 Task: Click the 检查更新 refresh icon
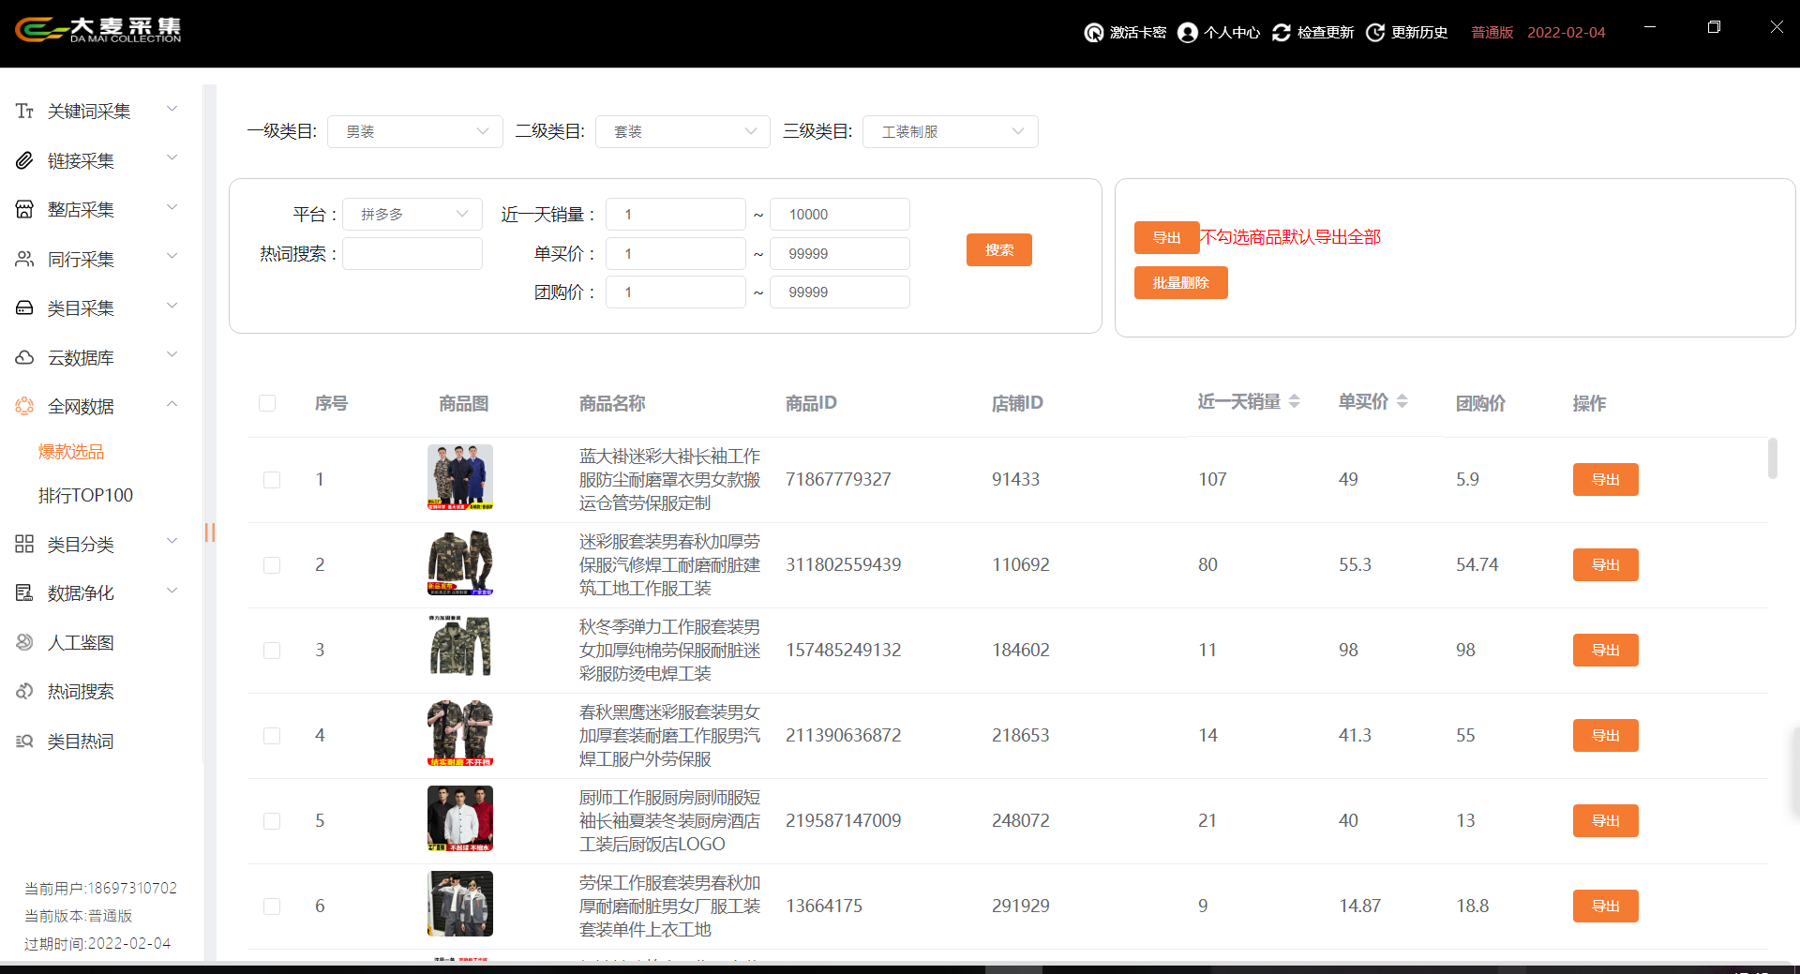tap(1281, 33)
